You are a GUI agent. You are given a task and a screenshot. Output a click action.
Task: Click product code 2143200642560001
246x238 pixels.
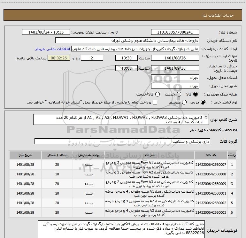pos(211,193)
